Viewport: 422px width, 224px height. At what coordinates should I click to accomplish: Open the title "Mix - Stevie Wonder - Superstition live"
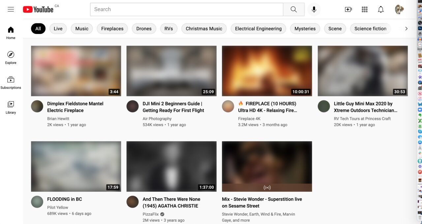click(262, 202)
